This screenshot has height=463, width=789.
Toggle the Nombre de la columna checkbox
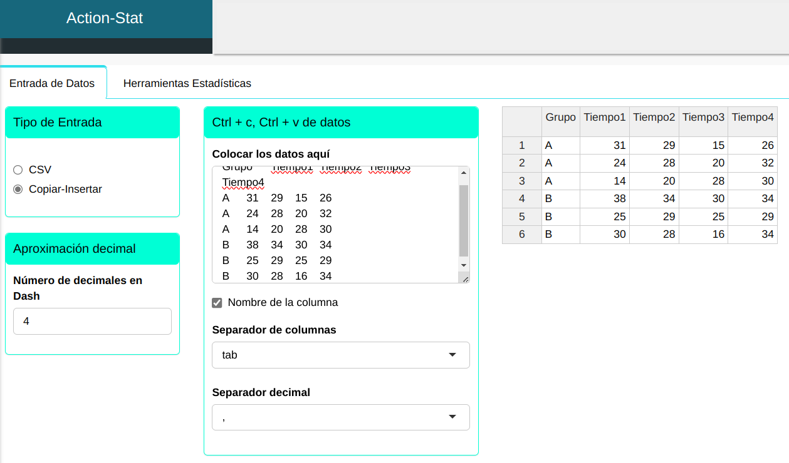[217, 303]
